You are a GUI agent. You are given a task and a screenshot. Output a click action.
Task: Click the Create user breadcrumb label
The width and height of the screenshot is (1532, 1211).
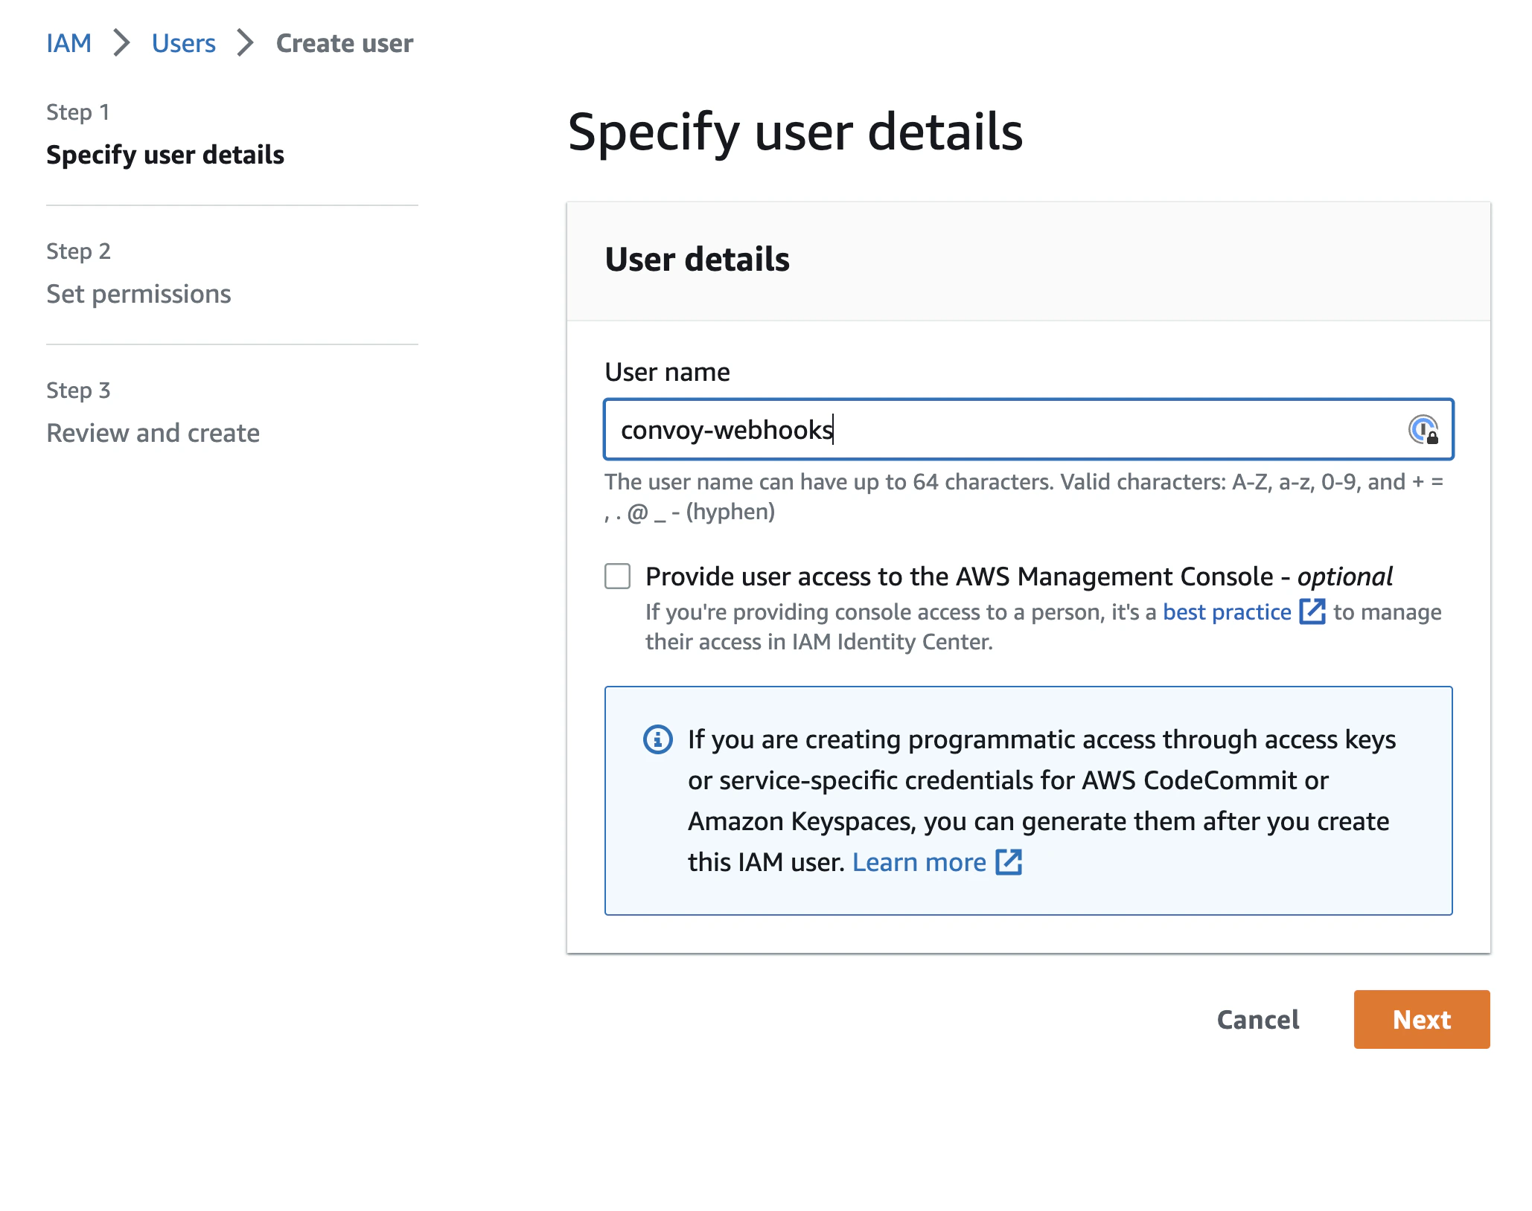[x=344, y=43]
